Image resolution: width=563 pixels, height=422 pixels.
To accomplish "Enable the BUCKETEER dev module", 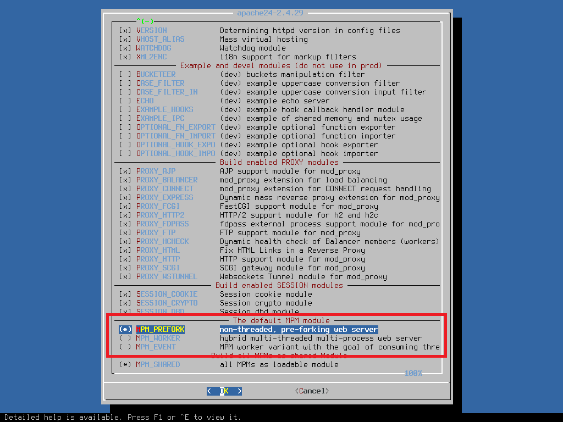I will coord(125,74).
